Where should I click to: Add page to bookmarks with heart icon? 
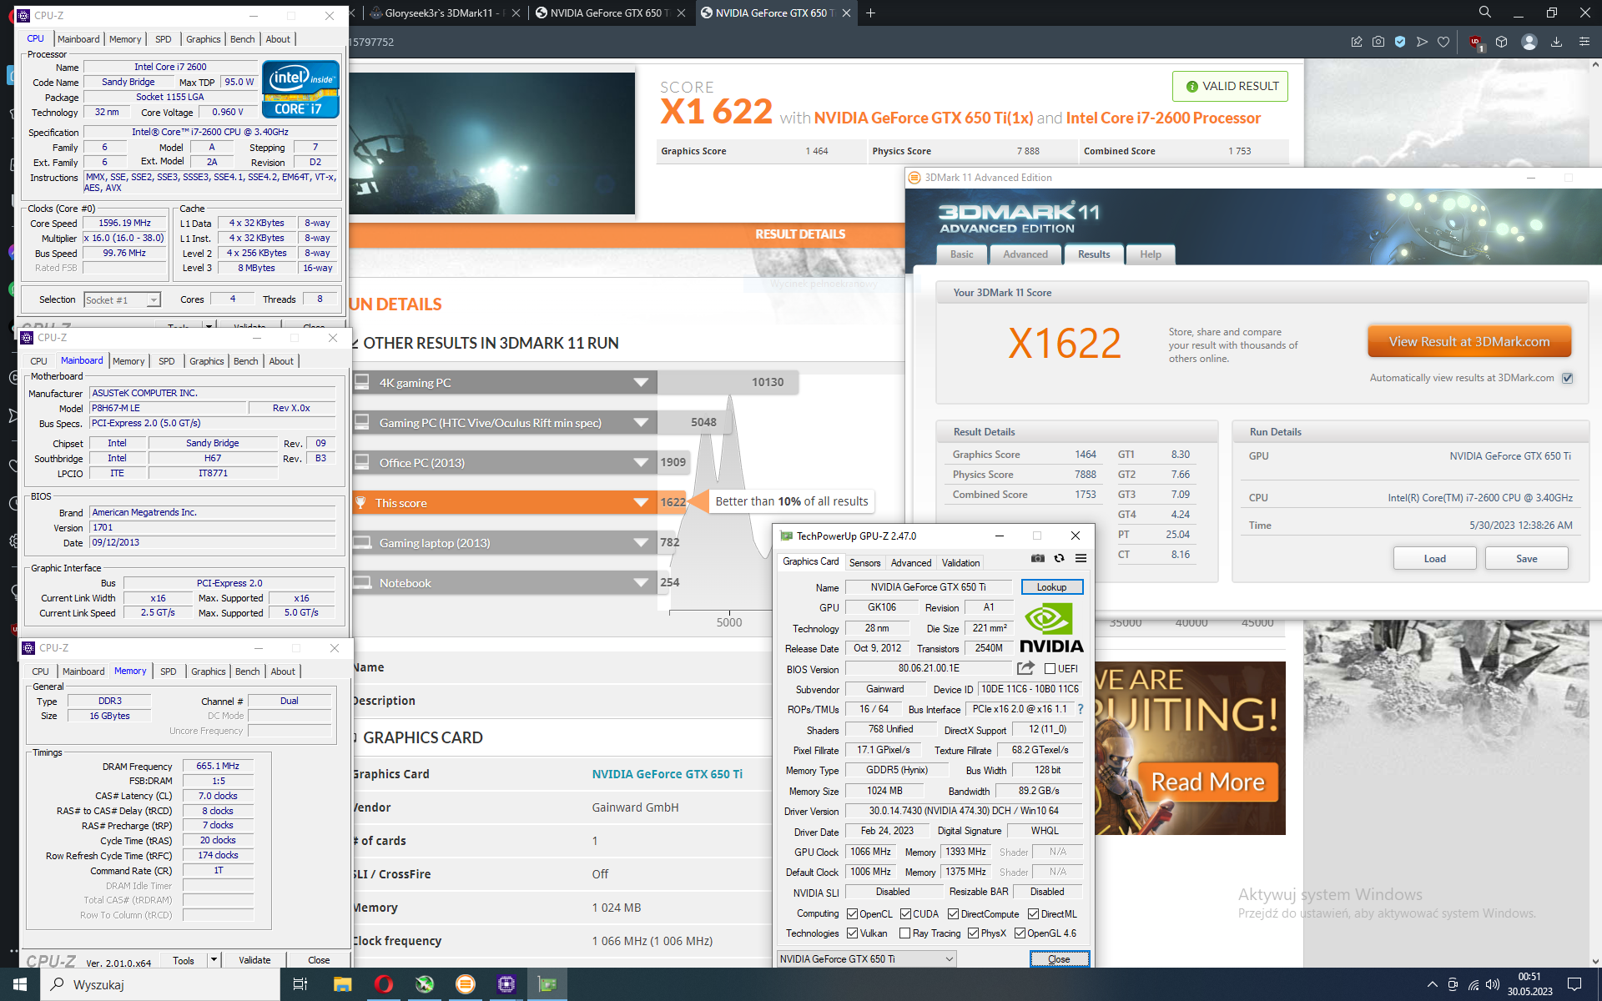click(1443, 42)
